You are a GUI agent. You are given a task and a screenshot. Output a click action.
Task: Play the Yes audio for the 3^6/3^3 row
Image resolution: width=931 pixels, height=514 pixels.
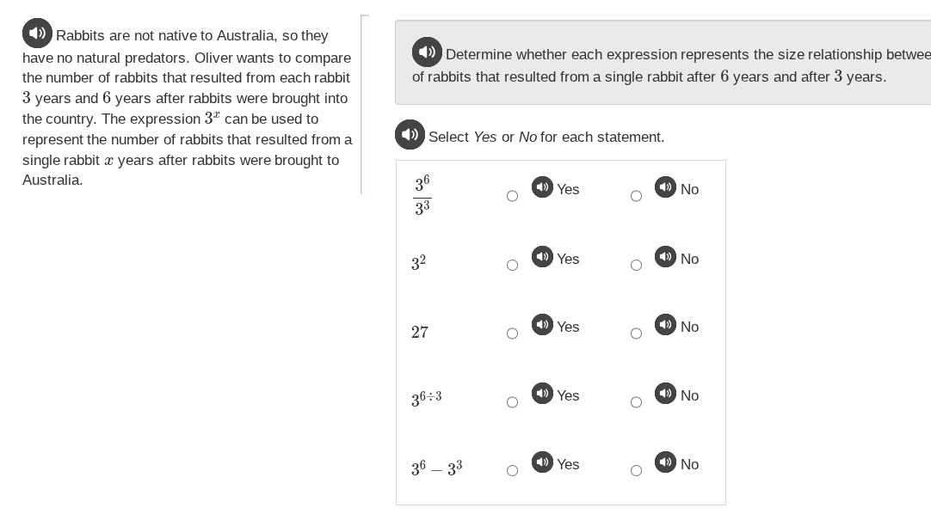[x=542, y=187]
